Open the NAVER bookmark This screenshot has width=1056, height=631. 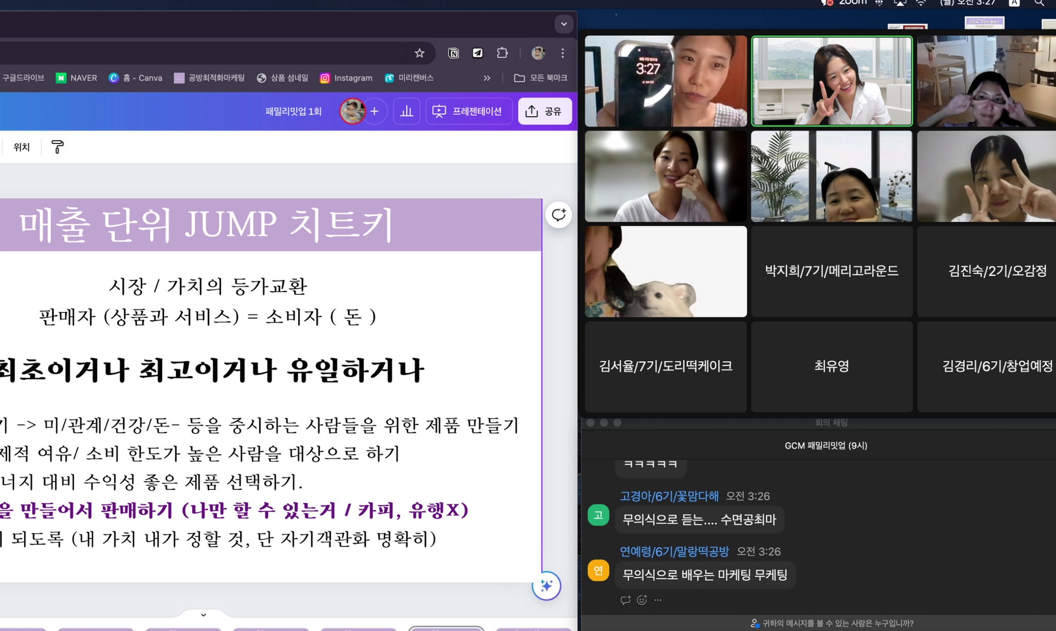[x=77, y=78]
